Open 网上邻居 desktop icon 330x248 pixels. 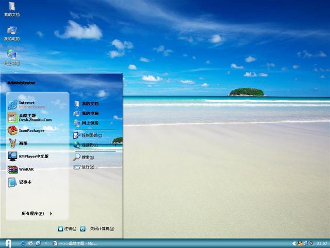(x=11, y=56)
